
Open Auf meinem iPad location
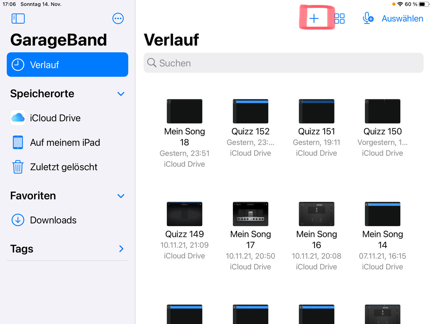(65, 142)
